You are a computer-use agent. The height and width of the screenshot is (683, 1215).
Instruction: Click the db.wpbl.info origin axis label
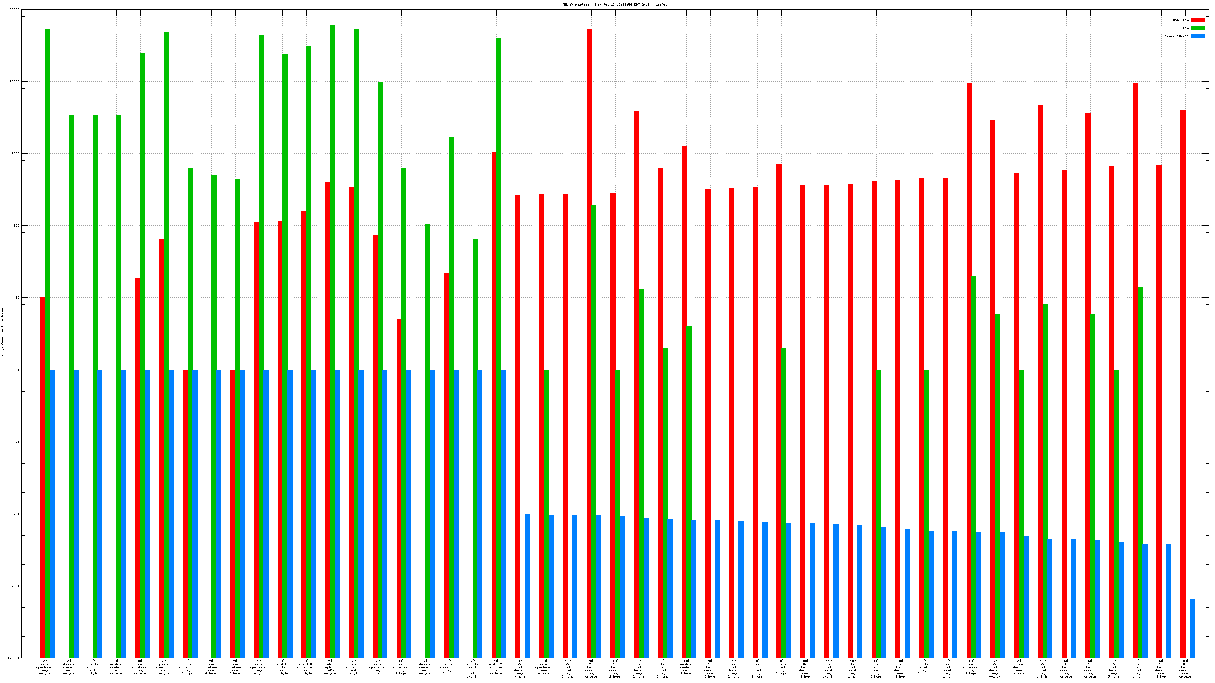pos(330,667)
